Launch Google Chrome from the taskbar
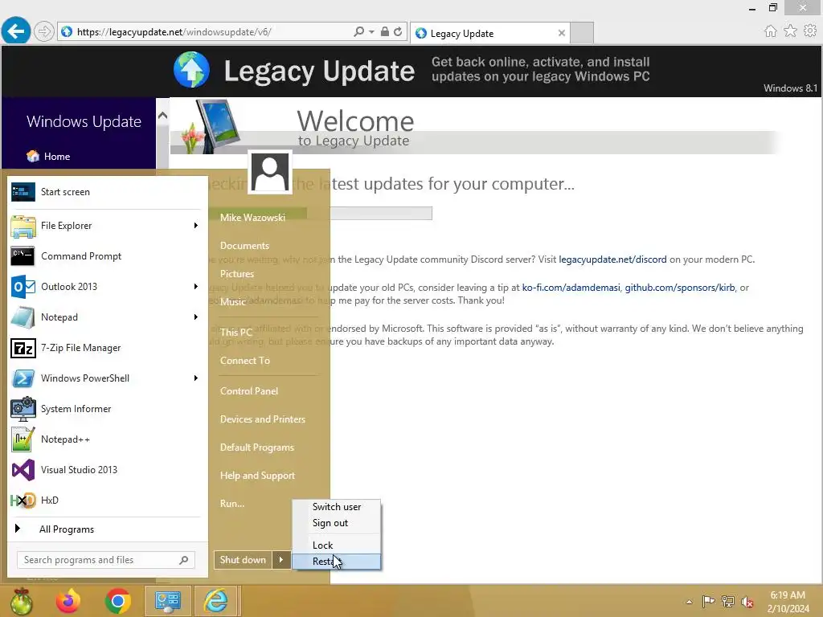 point(117,602)
